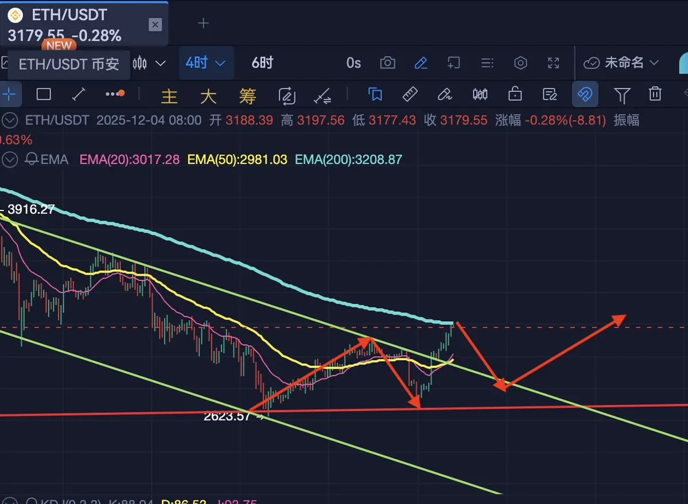
Task: Toggle the drawing pencil tool
Action: [x=421, y=63]
